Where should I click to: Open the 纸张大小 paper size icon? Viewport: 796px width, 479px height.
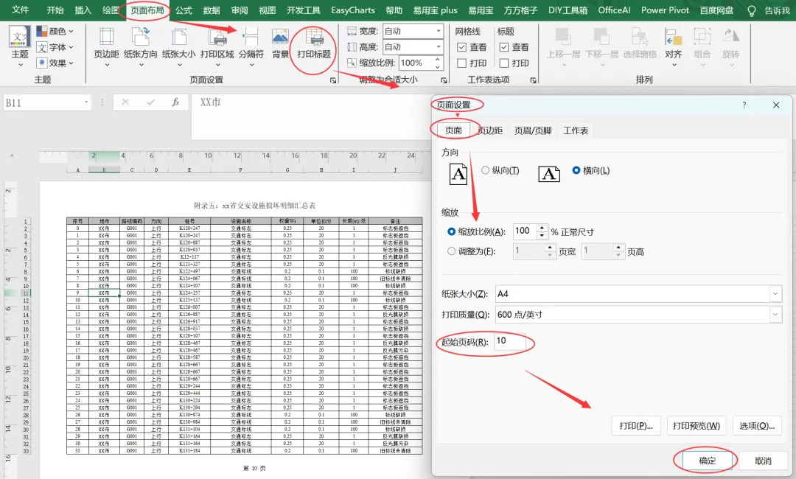[178, 37]
